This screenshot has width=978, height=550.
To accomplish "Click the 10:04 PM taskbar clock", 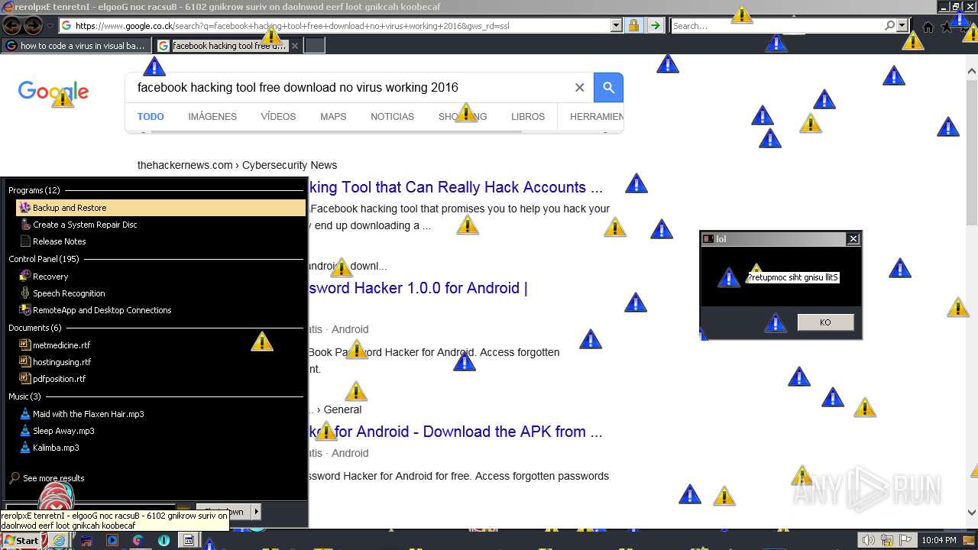I will [939, 540].
